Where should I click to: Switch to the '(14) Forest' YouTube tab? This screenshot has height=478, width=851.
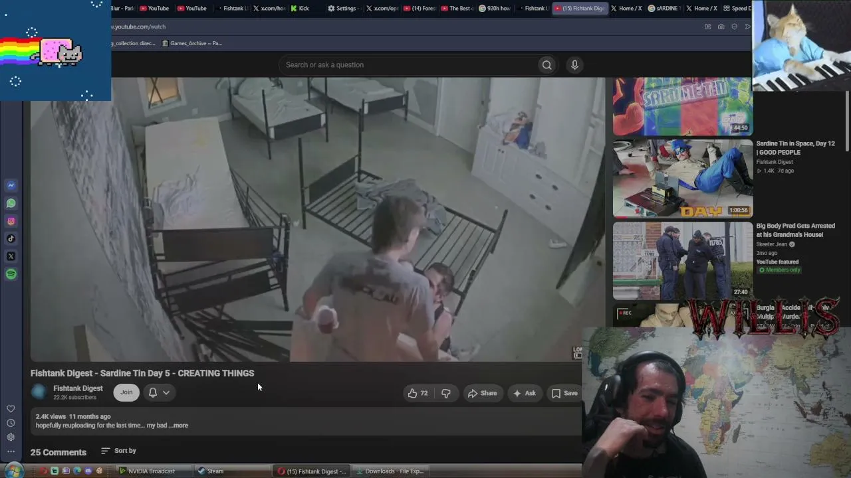pos(420,9)
